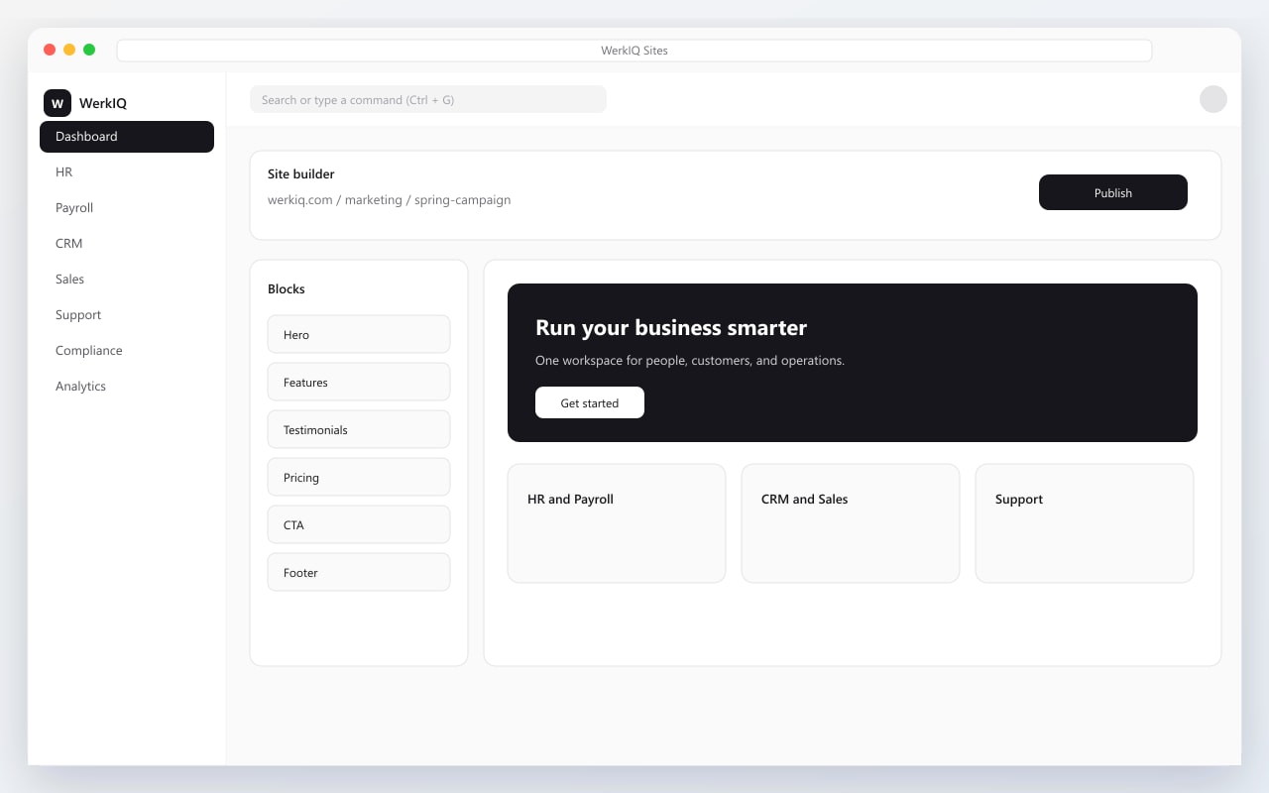This screenshot has width=1269, height=793.
Task: Click the red close window button
Action: coord(50,50)
